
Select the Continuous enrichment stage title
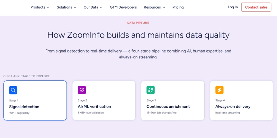pyautogui.click(x=168, y=107)
